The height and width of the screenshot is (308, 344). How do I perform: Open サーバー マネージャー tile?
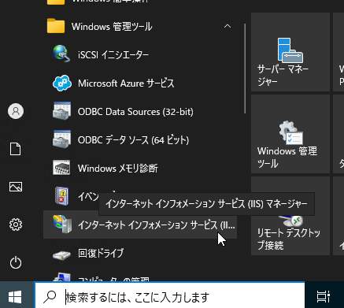pos(290,52)
